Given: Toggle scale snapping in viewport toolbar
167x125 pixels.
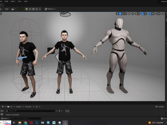Looking at the screenshot, I should click(x=150, y=14).
